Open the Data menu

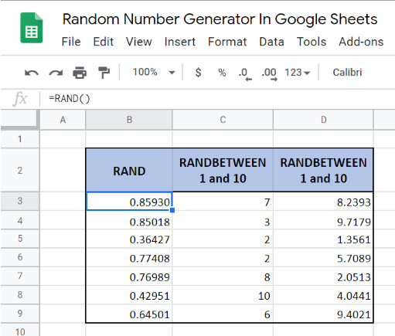pos(271,42)
